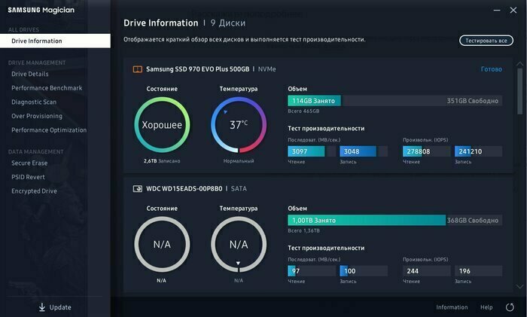Click WDC capacity bar '1,00TB Занято'
This screenshot has width=527, height=317.
tap(395, 221)
